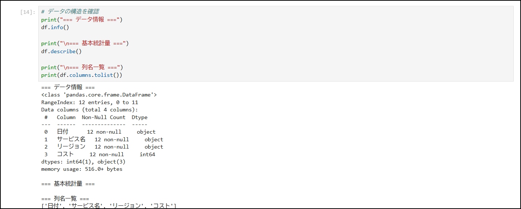Screen dimensions: 521x209
Task: Click the print(df.columns.tolist()) code line
Action: [x=82, y=75]
